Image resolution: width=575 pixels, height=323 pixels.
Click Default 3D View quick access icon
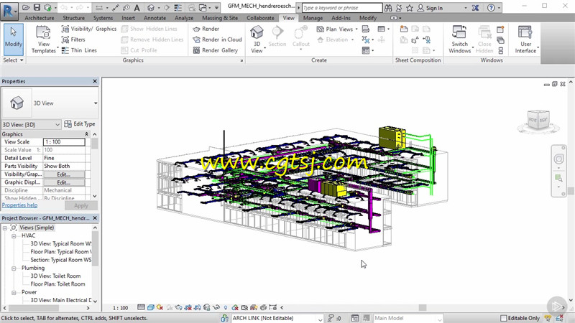[151, 7]
